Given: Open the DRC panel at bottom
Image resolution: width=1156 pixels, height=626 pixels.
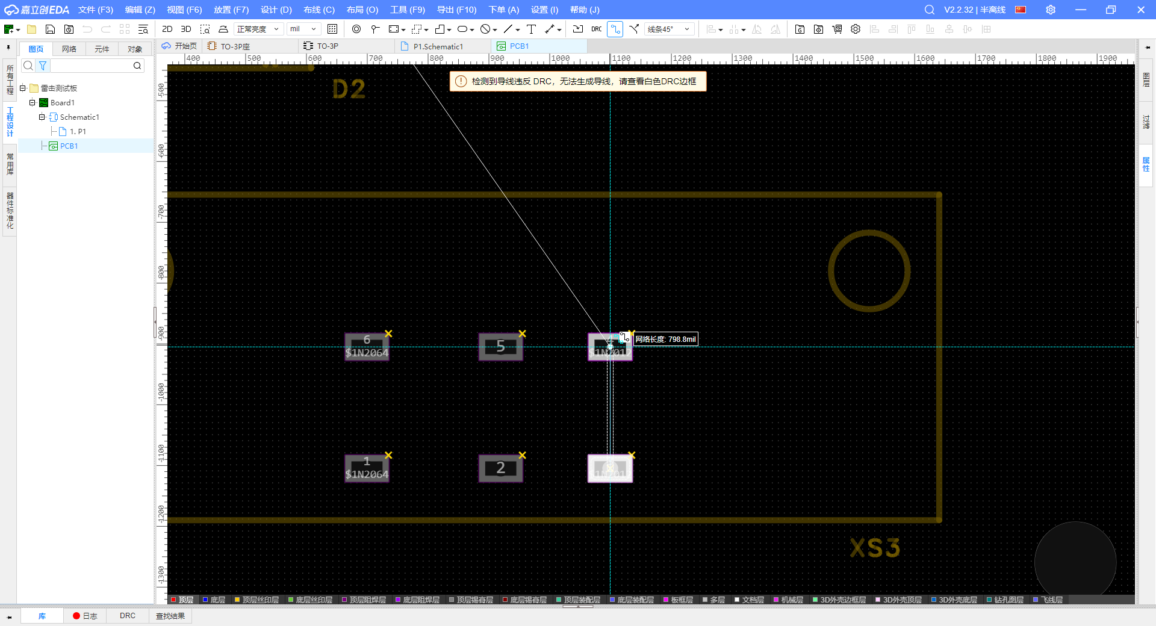Looking at the screenshot, I should (x=128, y=616).
